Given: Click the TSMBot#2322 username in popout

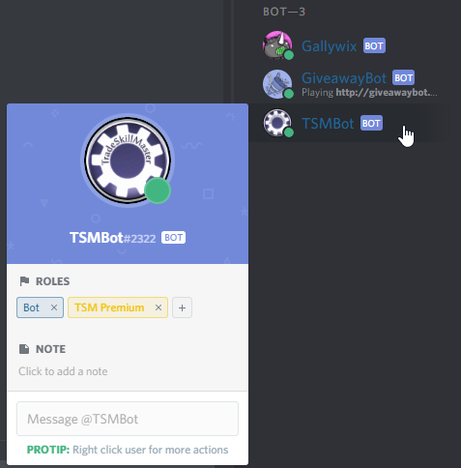Looking at the screenshot, I should pos(113,238).
